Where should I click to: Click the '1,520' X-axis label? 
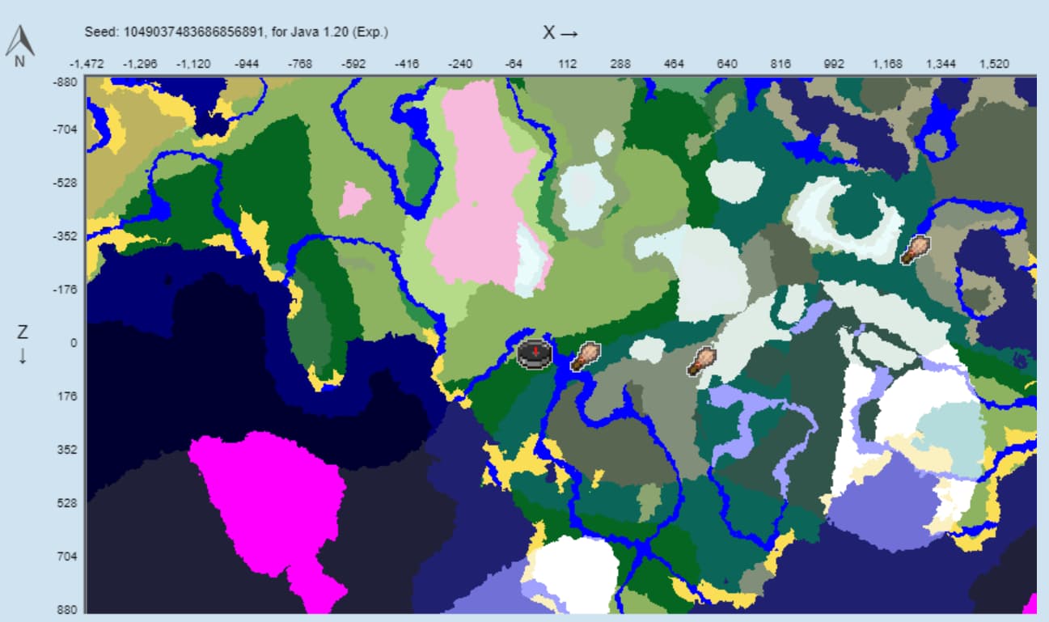point(994,64)
